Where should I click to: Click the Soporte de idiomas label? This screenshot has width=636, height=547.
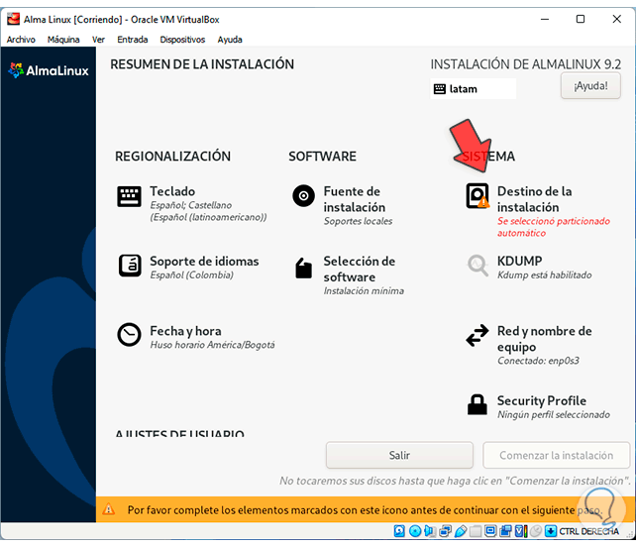(x=204, y=261)
